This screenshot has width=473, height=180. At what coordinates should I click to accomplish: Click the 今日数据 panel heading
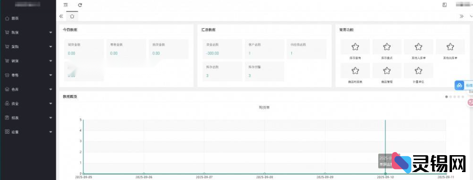70,30
